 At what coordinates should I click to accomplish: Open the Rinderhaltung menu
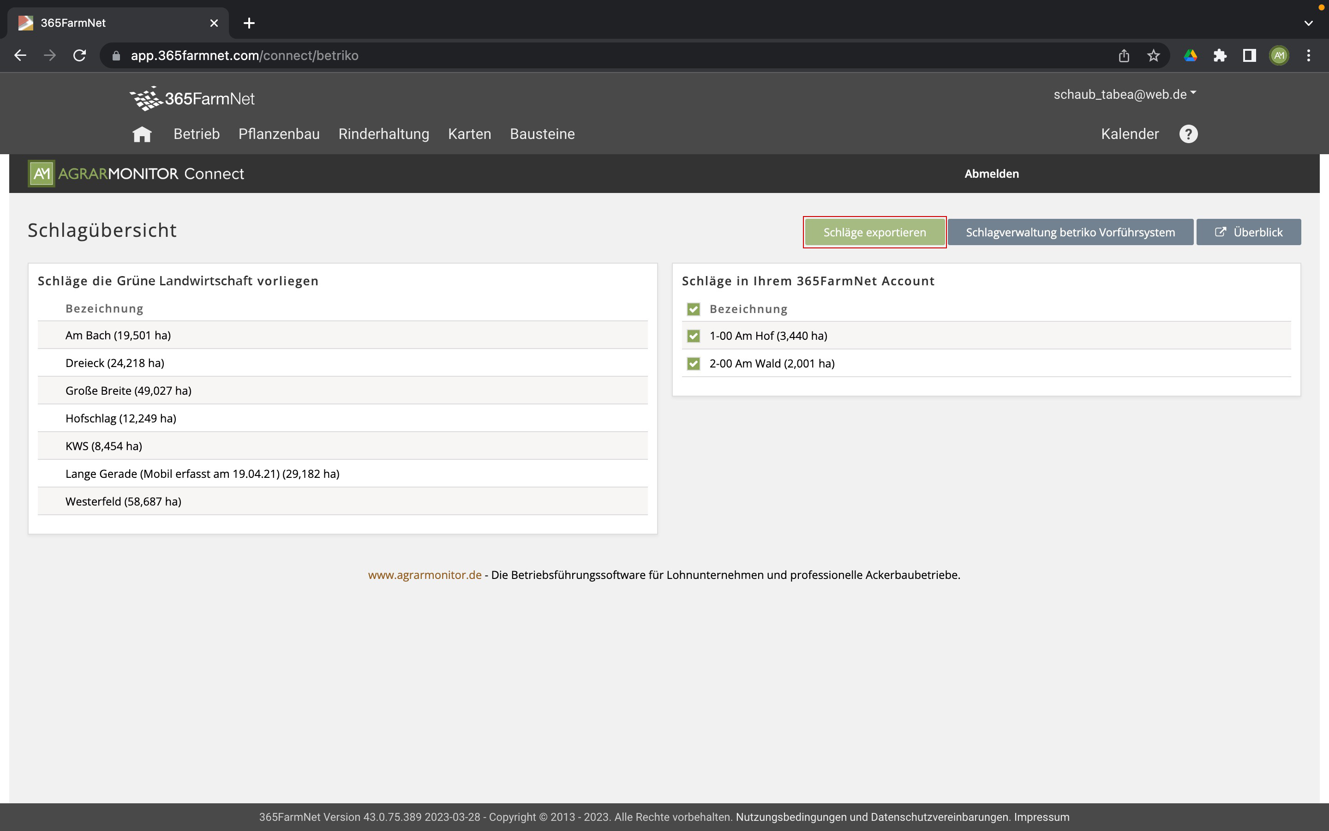pyautogui.click(x=384, y=134)
